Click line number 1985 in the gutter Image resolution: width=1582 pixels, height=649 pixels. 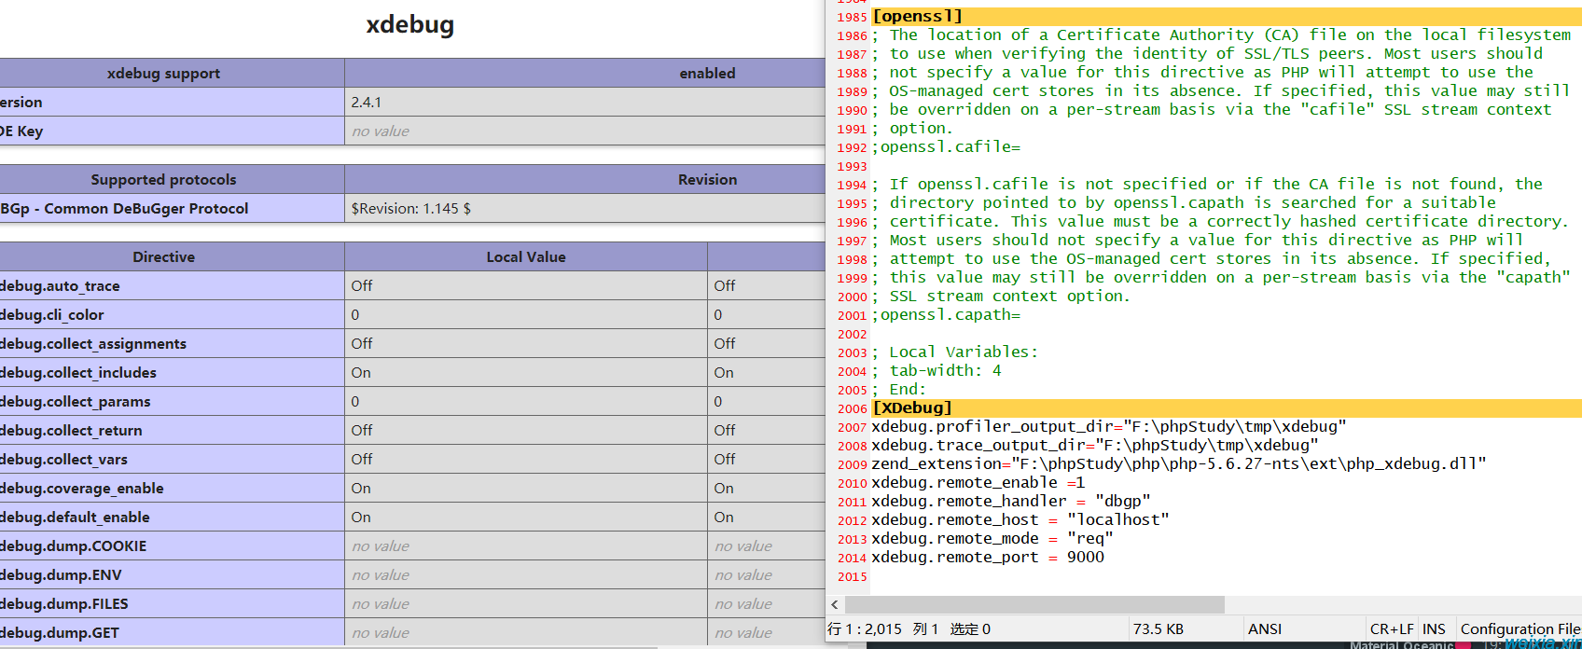[x=852, y=17]
